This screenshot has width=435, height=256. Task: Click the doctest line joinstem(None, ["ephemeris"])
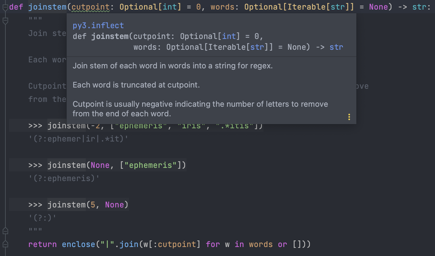(107, 165)
